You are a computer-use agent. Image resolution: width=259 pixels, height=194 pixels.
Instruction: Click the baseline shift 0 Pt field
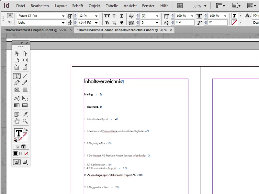[185, 22]
